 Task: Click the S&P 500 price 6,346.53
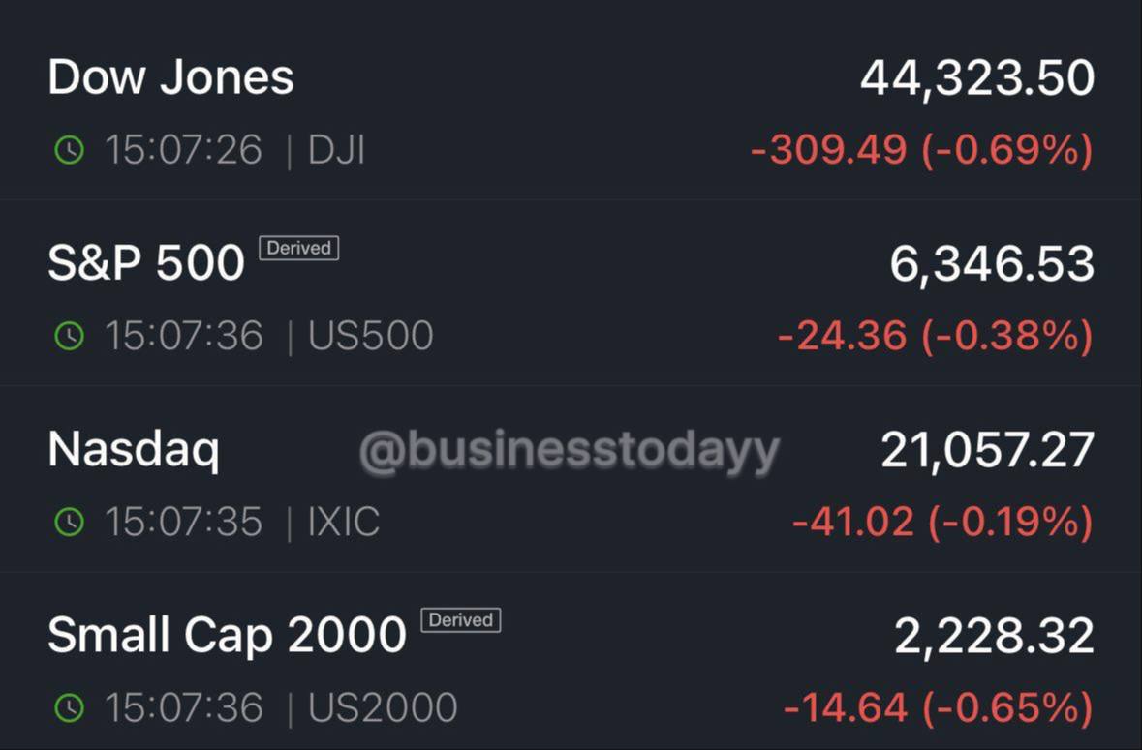(x=992, y=264)
